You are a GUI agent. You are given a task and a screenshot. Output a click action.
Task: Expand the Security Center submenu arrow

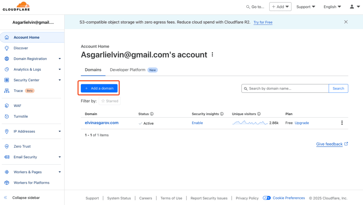click(x=60, y=80)
